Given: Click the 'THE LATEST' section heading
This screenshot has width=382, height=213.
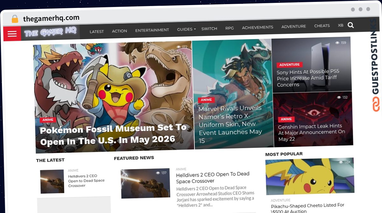Looking at the screenshot, I should point(50,160).
